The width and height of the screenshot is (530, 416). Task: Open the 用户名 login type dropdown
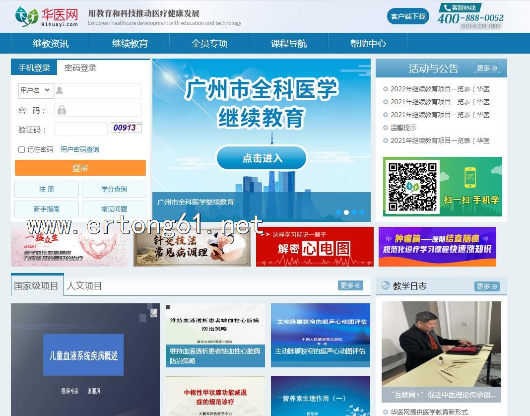click(x=35, y=90)
